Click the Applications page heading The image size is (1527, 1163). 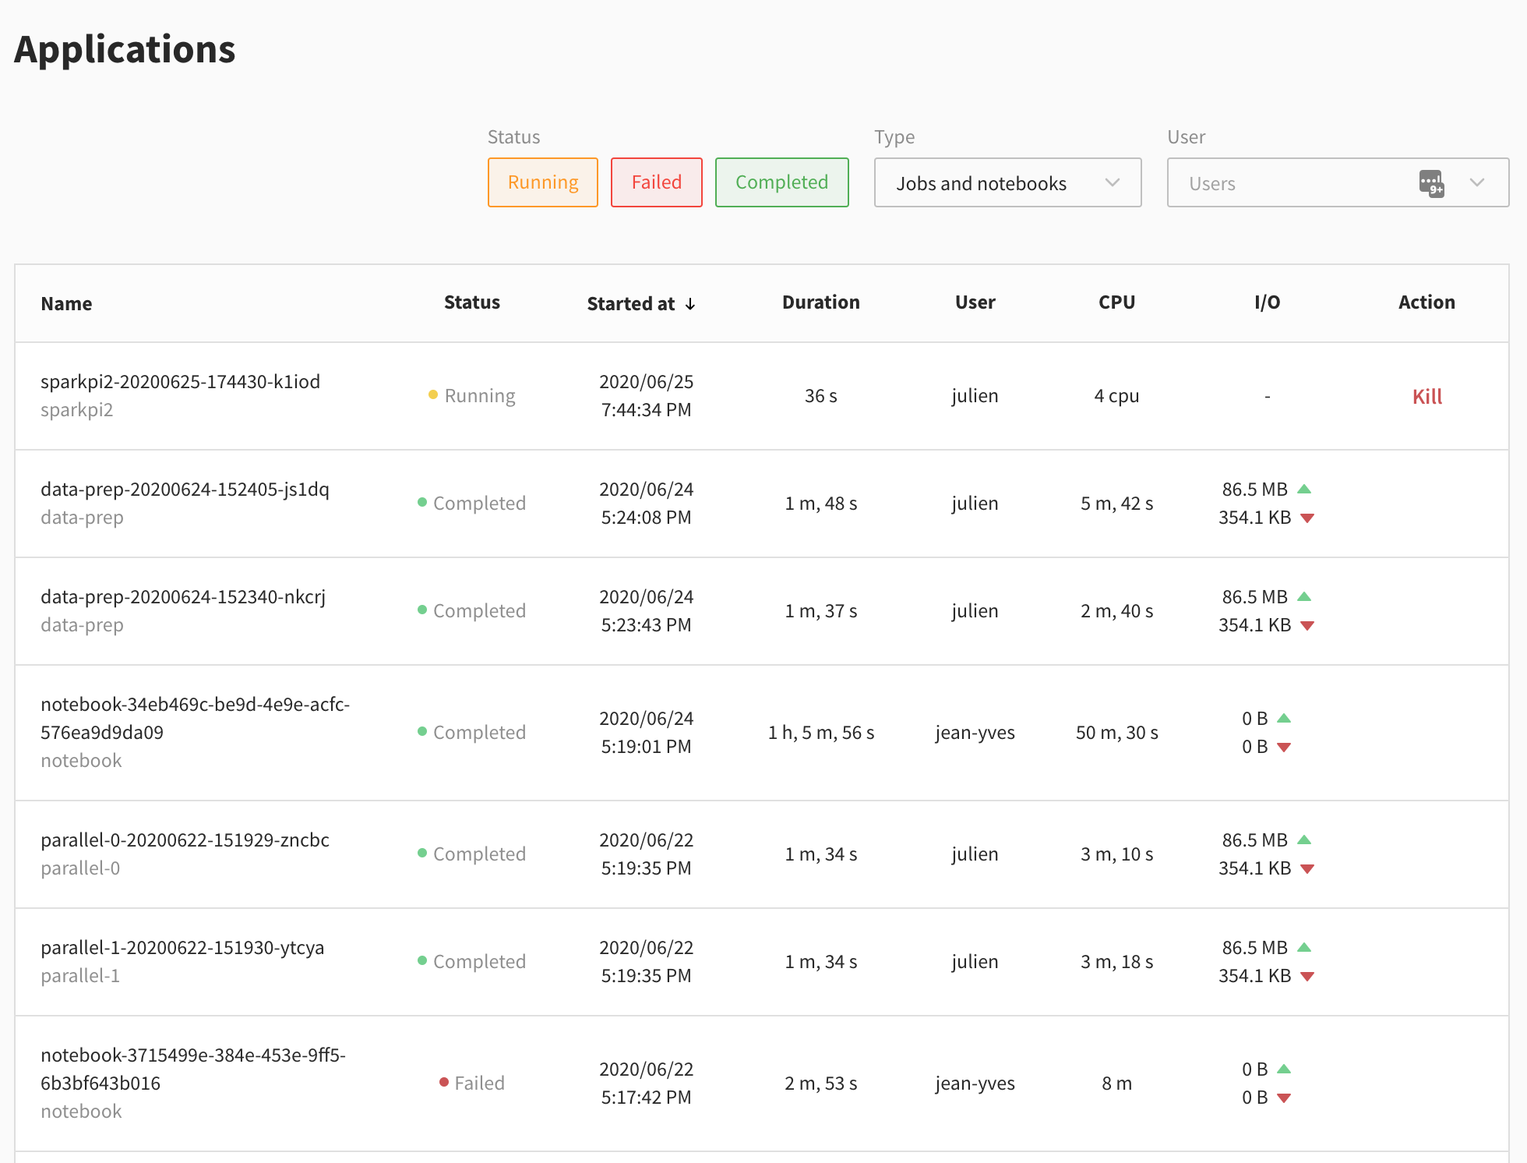tap(125, 50)
